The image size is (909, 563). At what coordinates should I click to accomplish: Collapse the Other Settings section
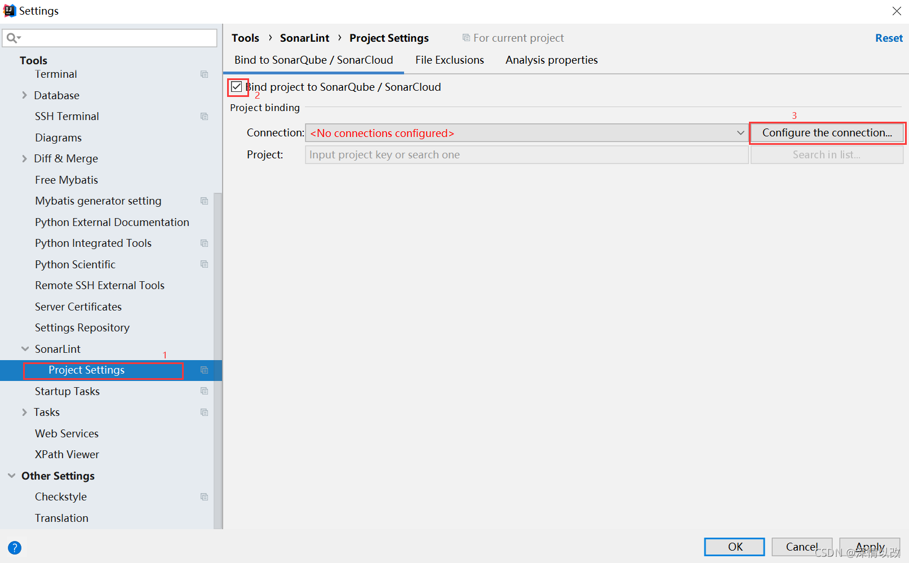[x=11, y=476]
